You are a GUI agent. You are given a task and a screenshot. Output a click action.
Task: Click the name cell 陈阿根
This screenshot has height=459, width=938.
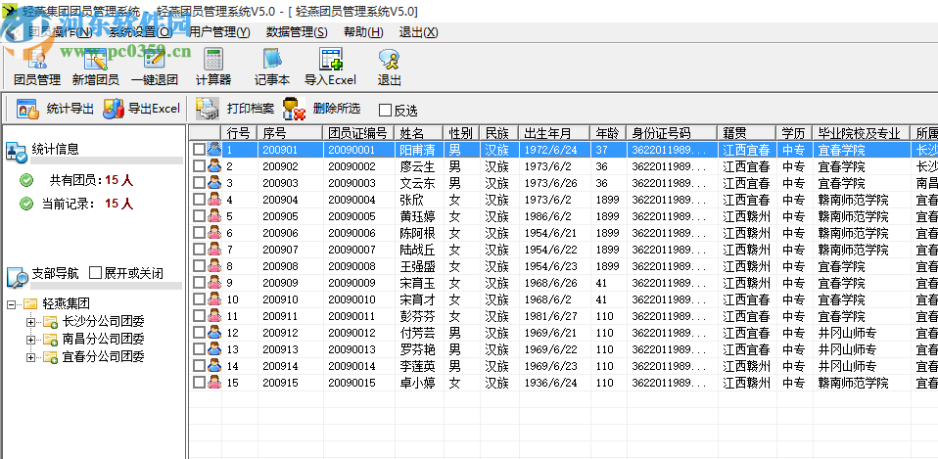(x=417, y=233)
